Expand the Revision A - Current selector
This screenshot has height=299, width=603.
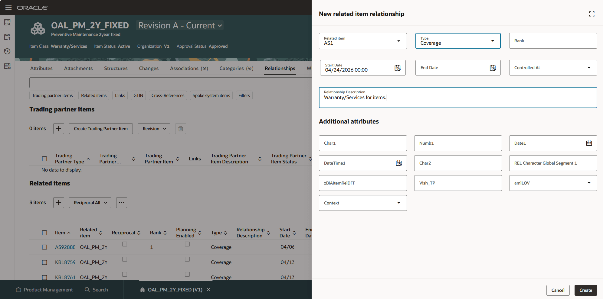[180, 26]
